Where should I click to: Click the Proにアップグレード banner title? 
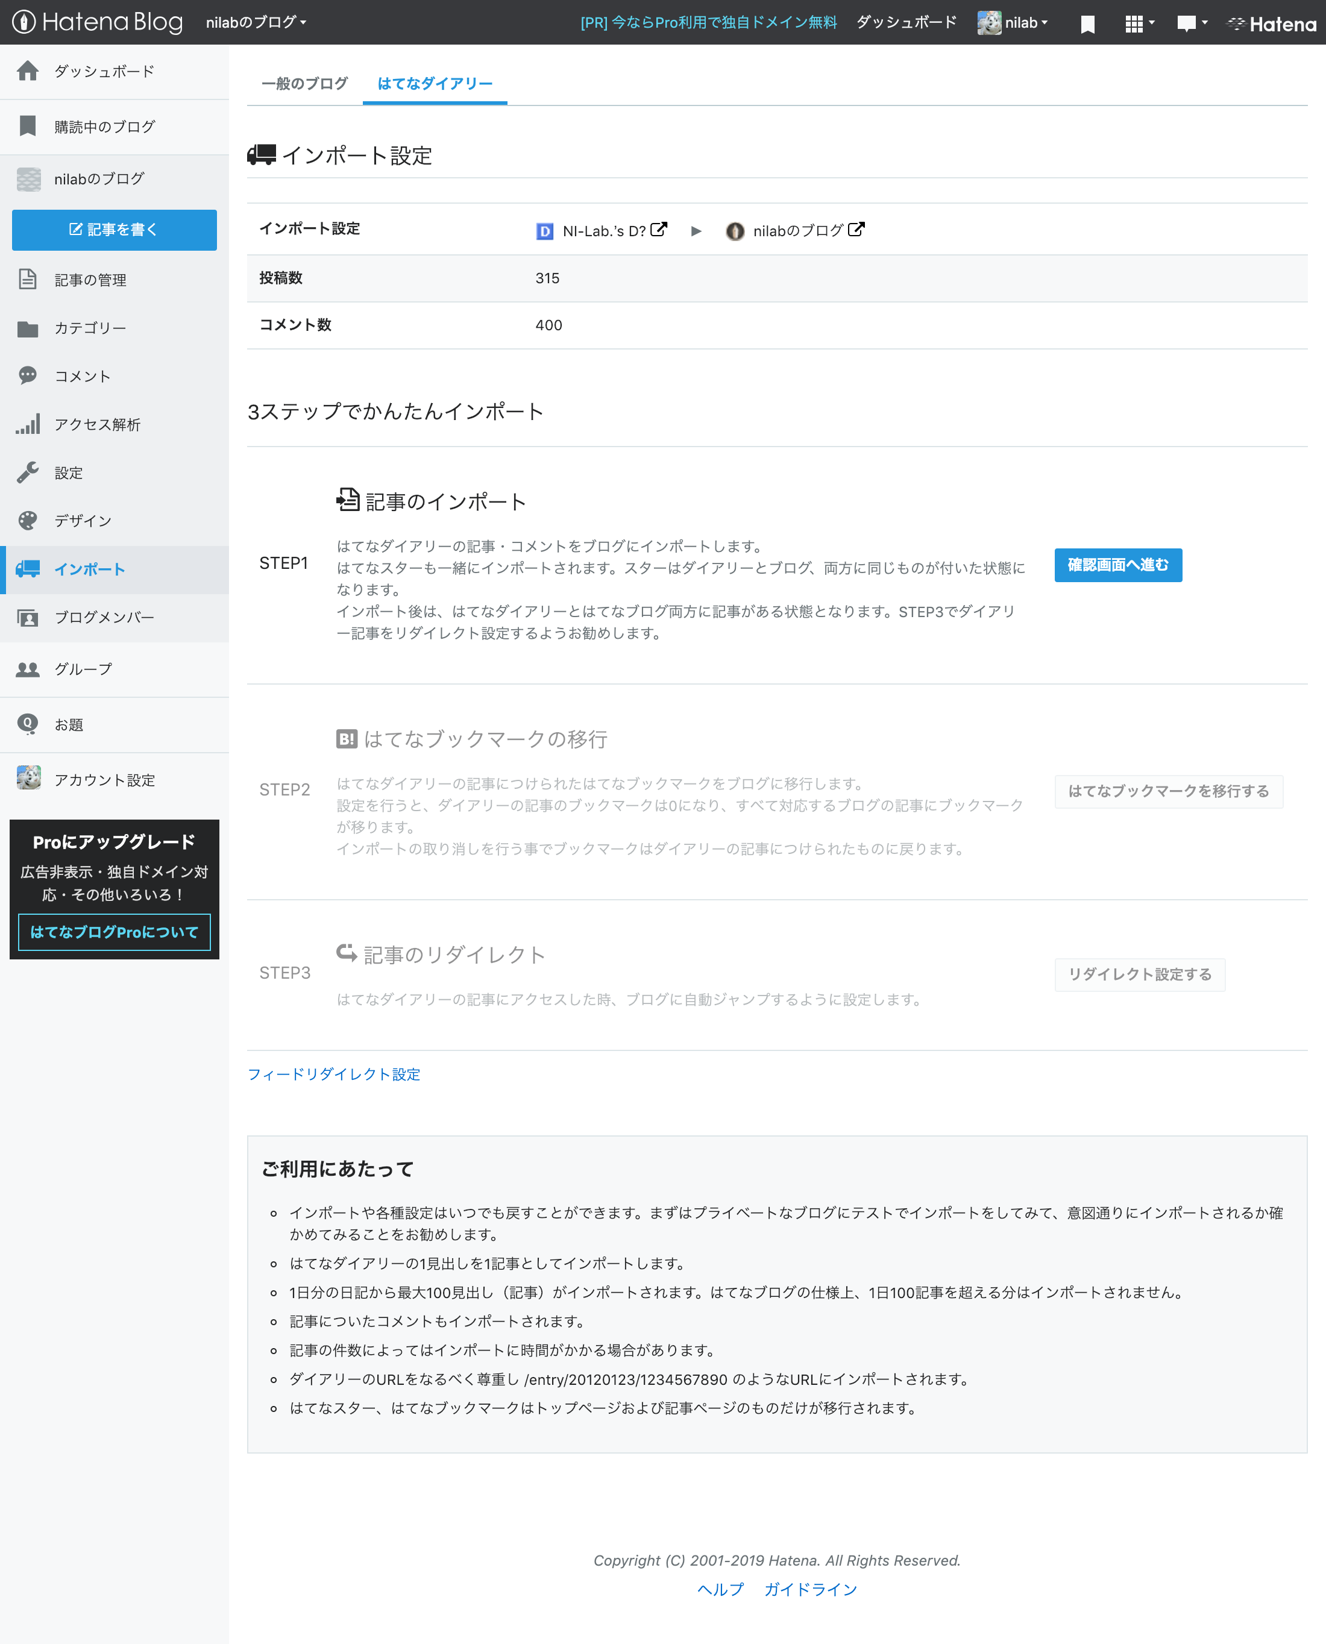[x=114, y=842]
